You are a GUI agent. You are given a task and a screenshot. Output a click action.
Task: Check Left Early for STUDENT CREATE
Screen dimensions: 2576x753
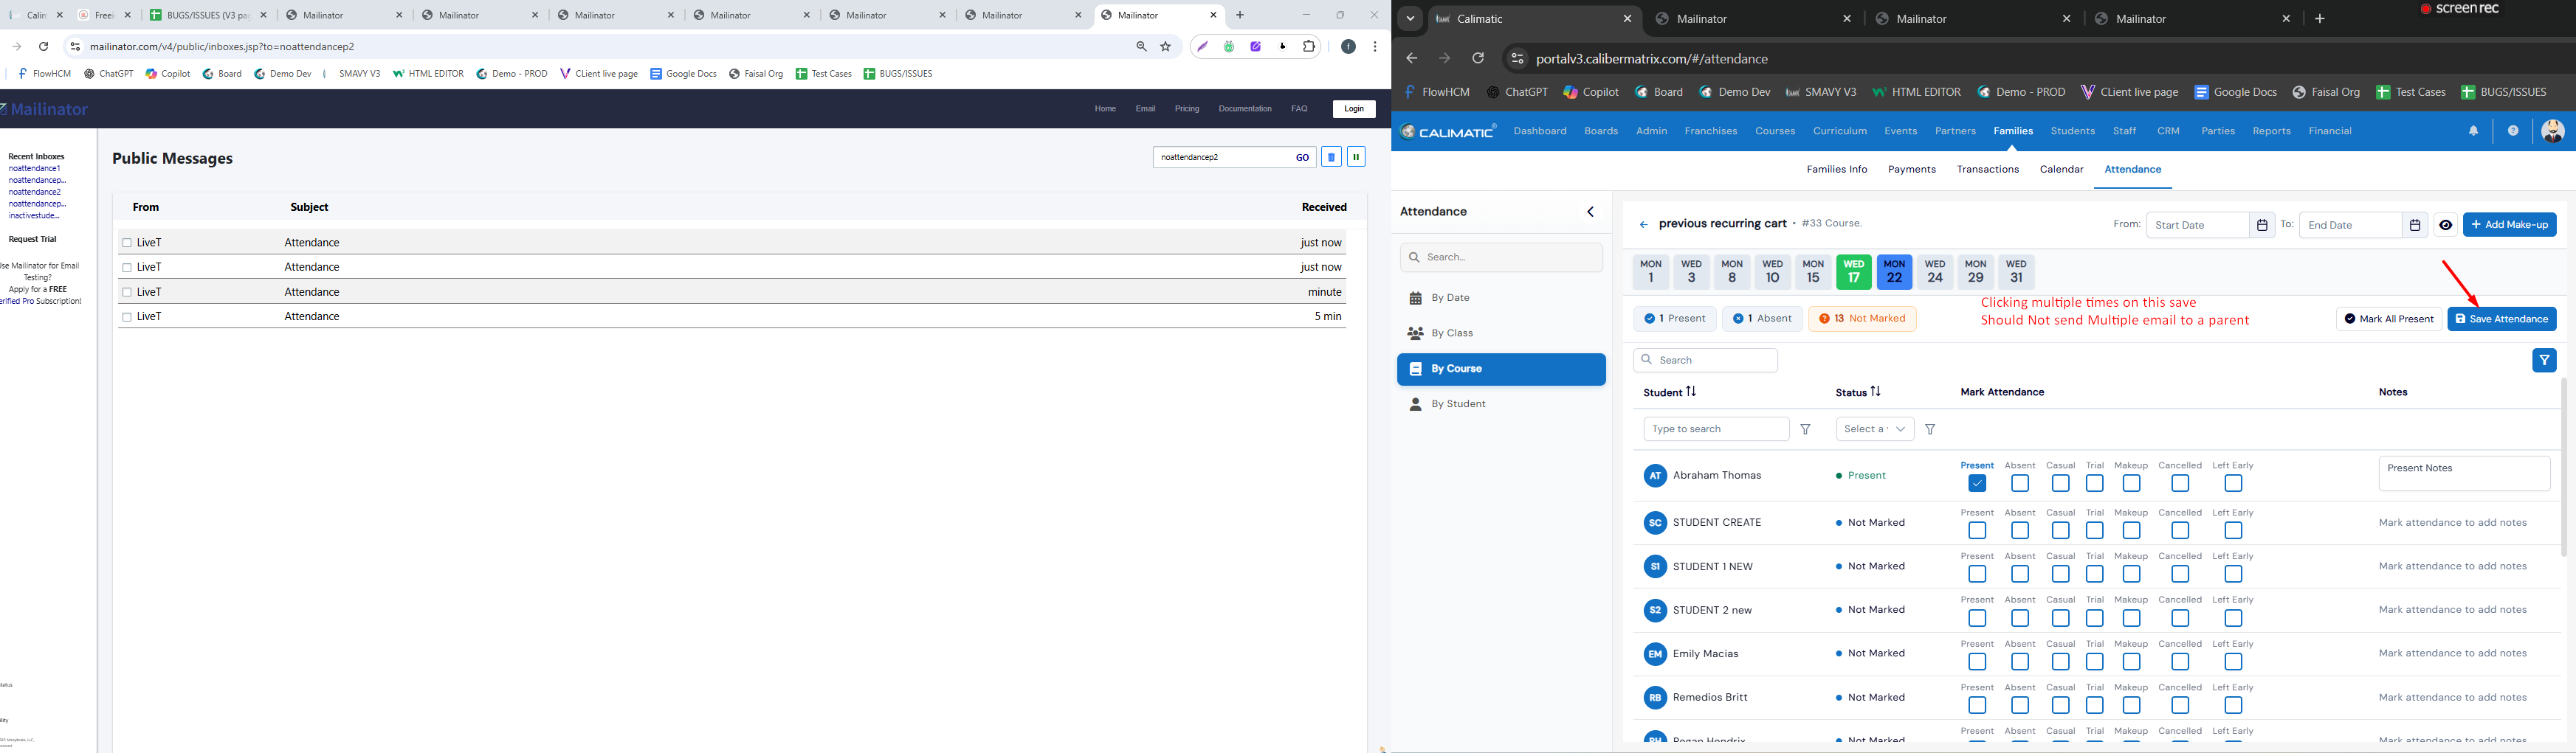2234,530
